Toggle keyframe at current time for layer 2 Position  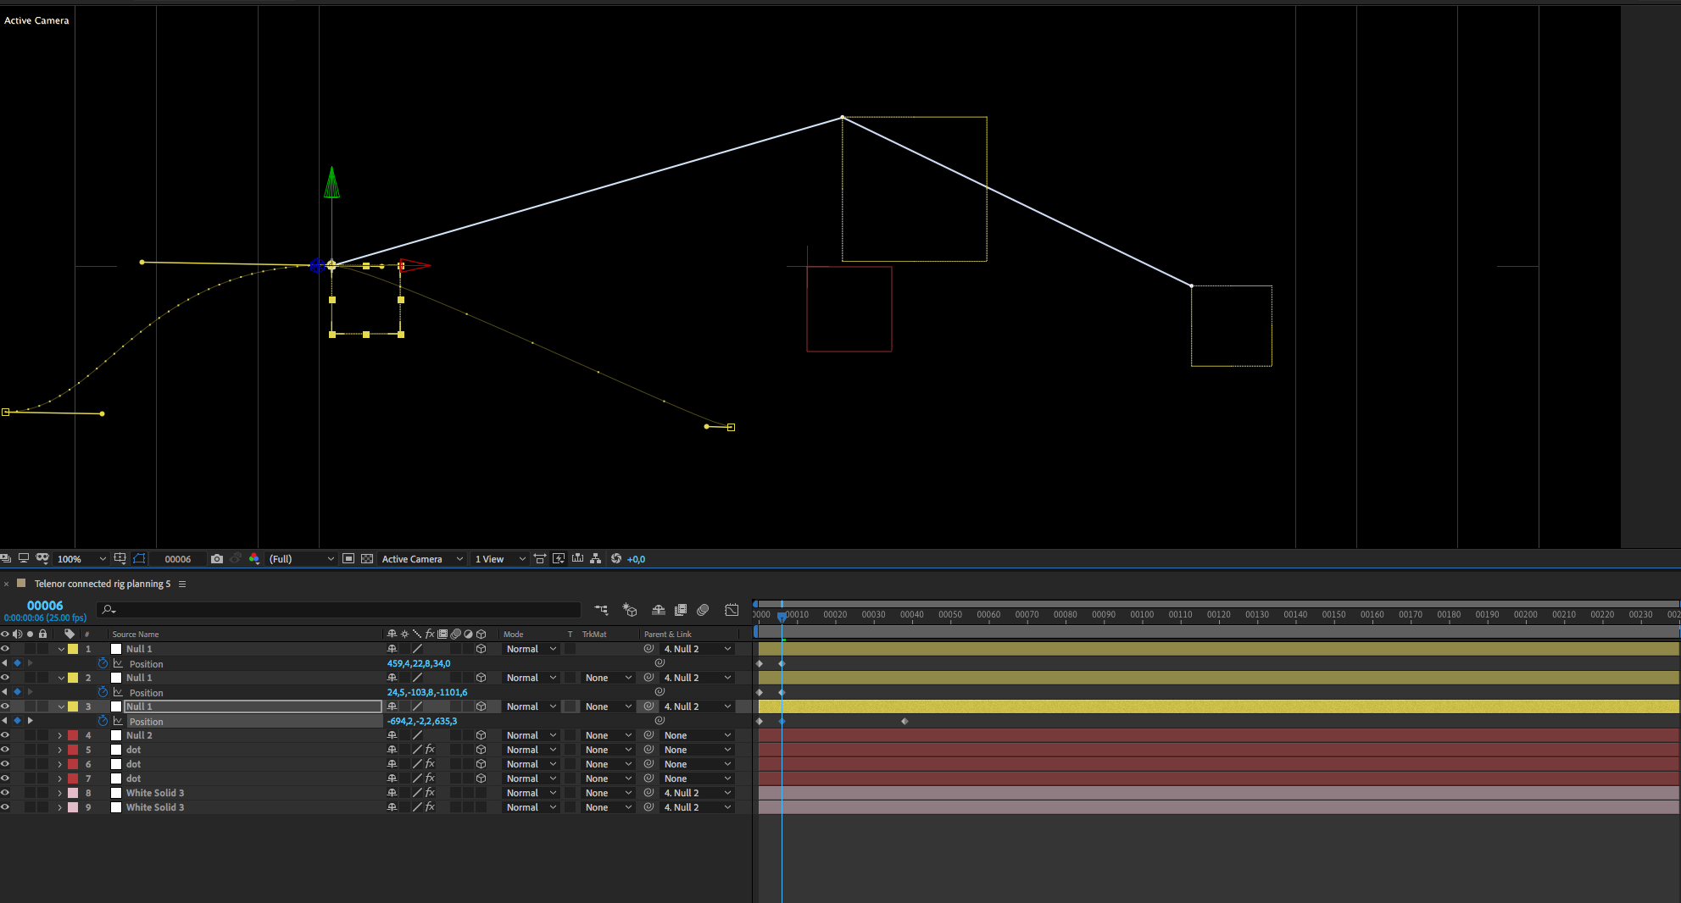point(18,692)
